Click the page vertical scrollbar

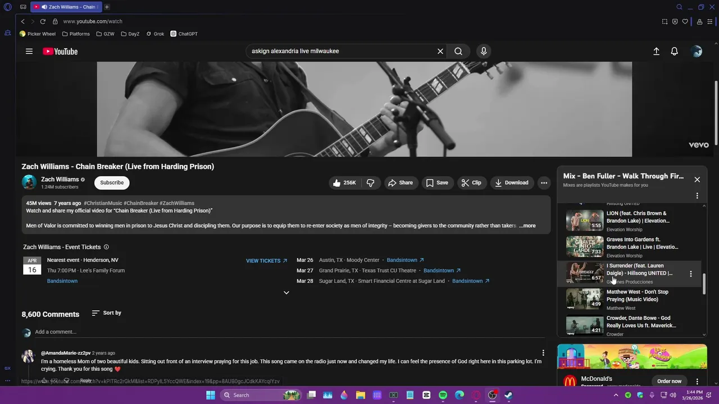[x=716, y=112]
